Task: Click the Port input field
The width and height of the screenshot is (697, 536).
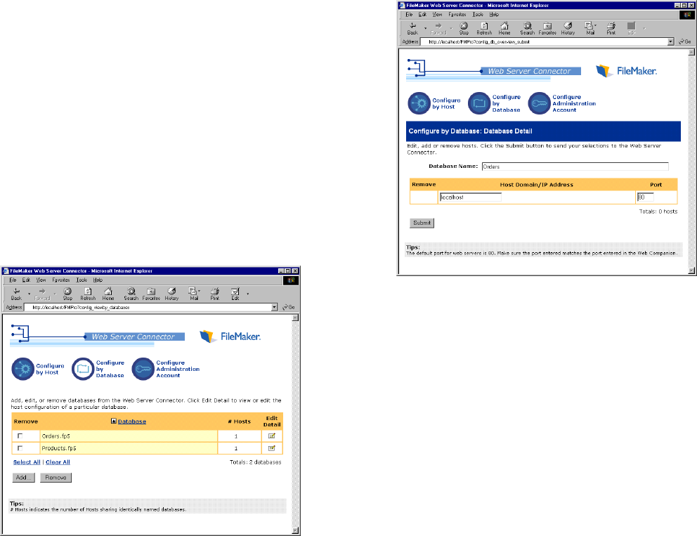Action: point(645,197)
